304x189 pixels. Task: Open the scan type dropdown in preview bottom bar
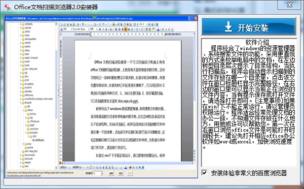(97, 173)
